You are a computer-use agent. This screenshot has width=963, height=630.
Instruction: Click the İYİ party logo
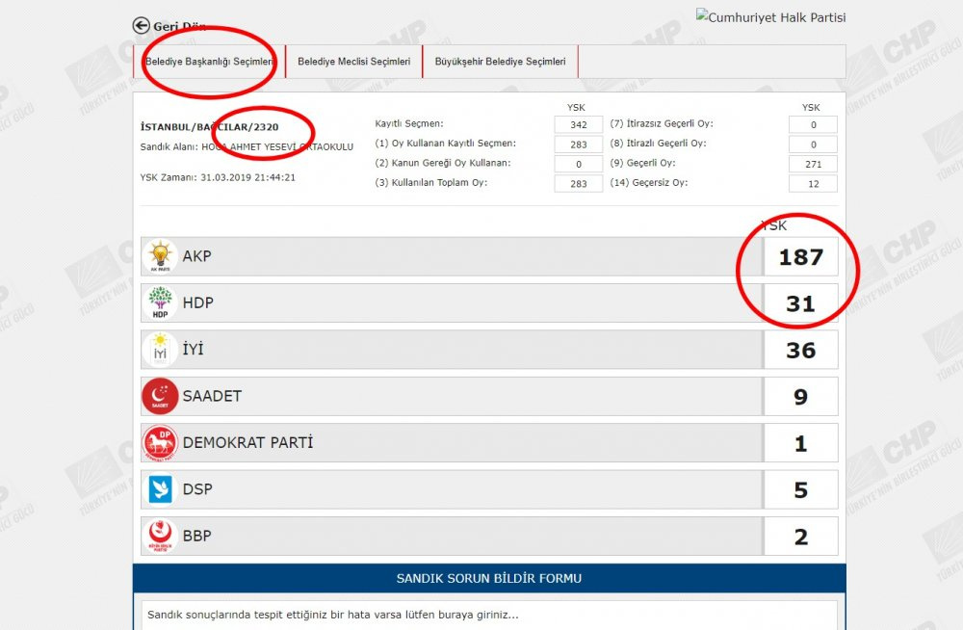click(x=160, y=350)
